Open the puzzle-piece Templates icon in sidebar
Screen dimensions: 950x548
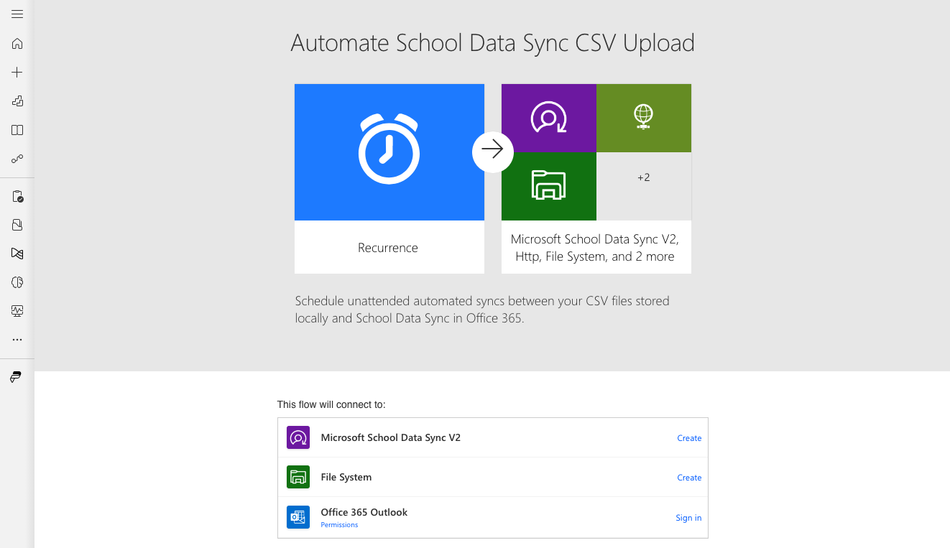coord(17,101)
